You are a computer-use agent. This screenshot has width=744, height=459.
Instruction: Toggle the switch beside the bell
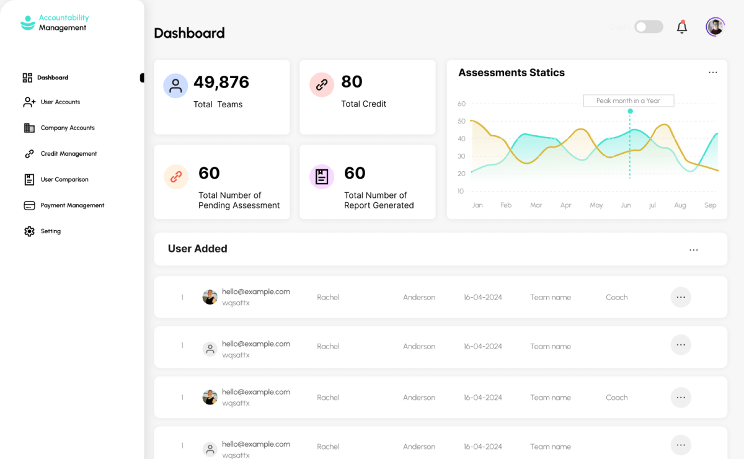649,27
